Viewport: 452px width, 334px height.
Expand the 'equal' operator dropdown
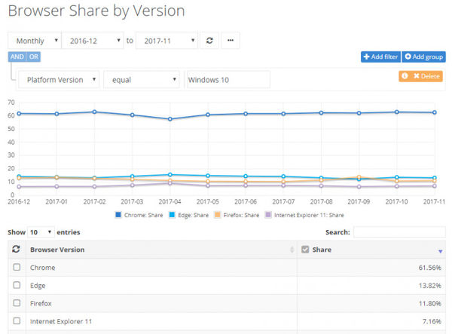pyautogui.click(x=142, y=79)
